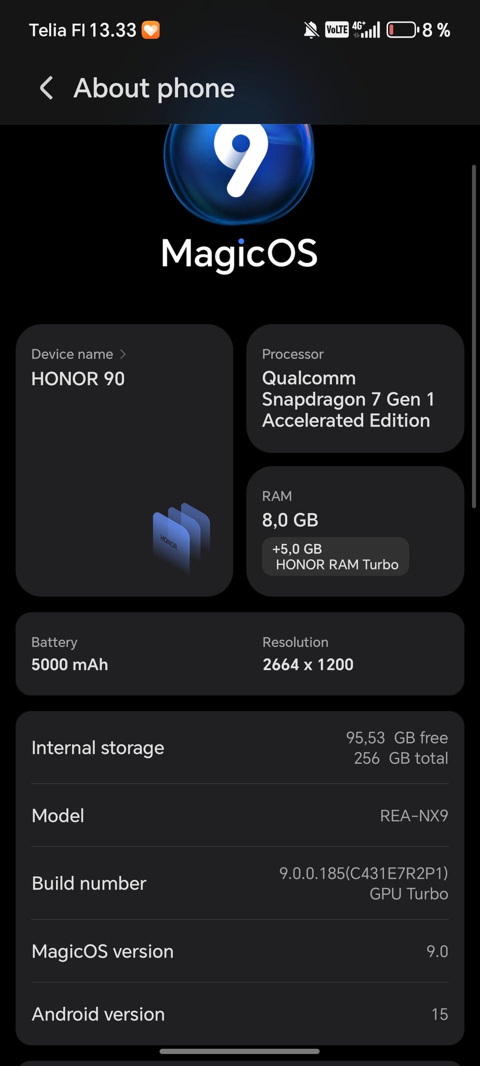
Task: Tap the battery level icon
Action: pos(402,30)
